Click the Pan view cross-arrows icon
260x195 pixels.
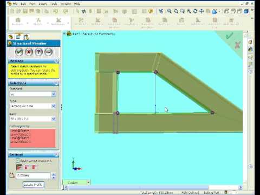[201, 11]
